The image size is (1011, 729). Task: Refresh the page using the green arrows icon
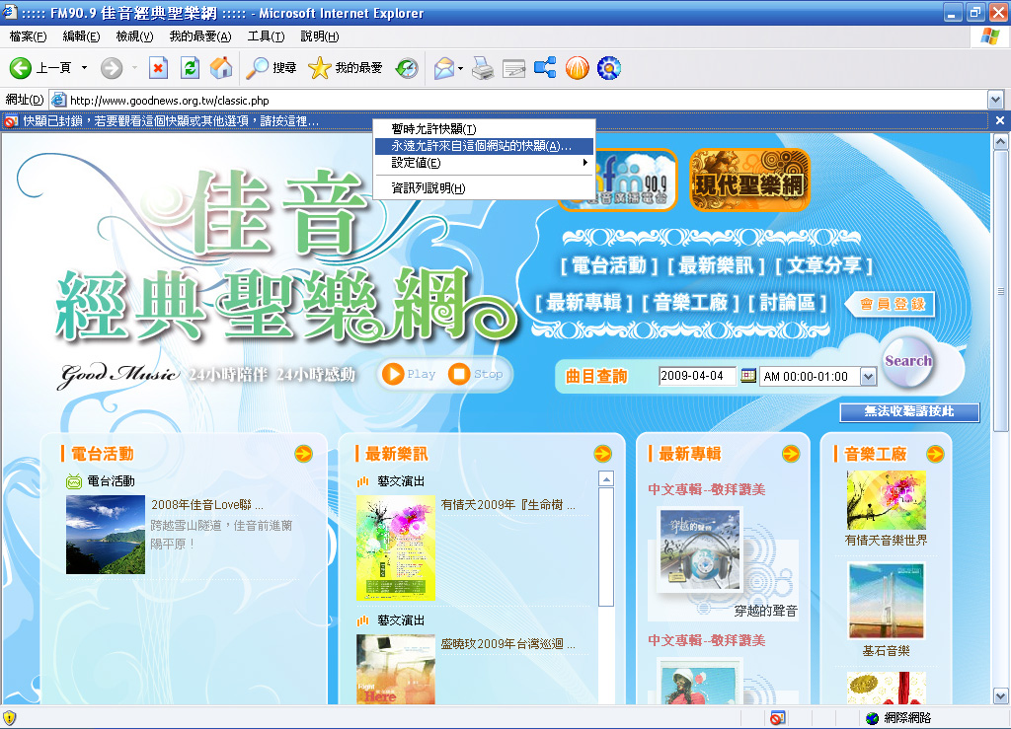[x=191, y=68]
